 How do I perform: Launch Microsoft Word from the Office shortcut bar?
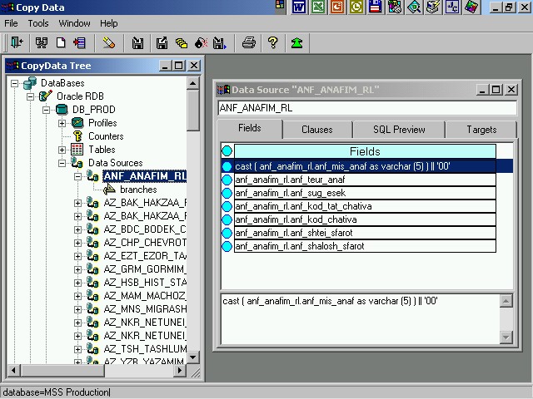coord(299,7)
